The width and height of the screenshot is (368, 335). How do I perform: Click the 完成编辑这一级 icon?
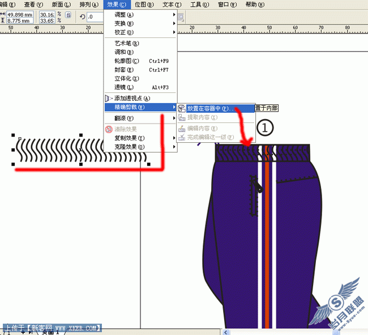coord(182,137)
